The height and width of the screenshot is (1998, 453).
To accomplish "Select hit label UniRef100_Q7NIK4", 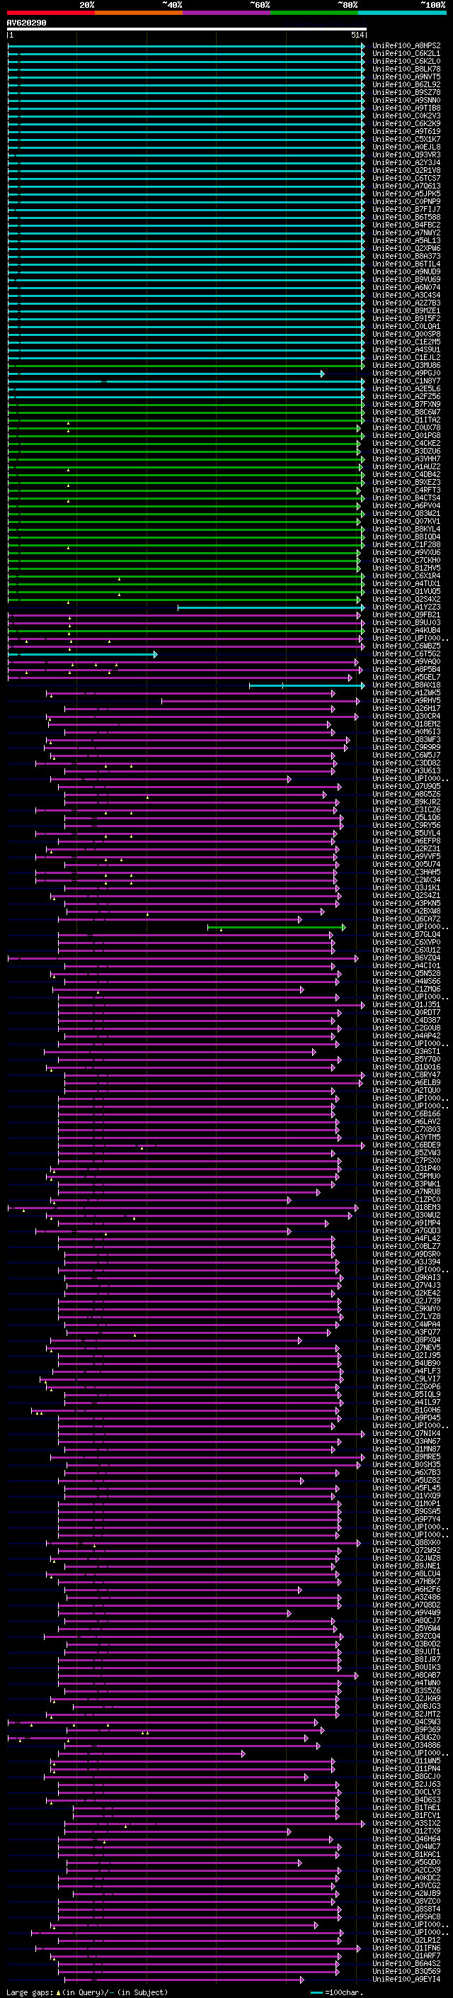I will tap(406, 1433).
